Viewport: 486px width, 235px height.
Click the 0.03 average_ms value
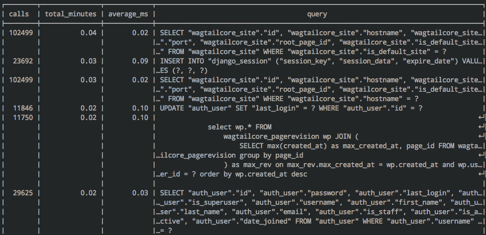[x=140, y=192]
